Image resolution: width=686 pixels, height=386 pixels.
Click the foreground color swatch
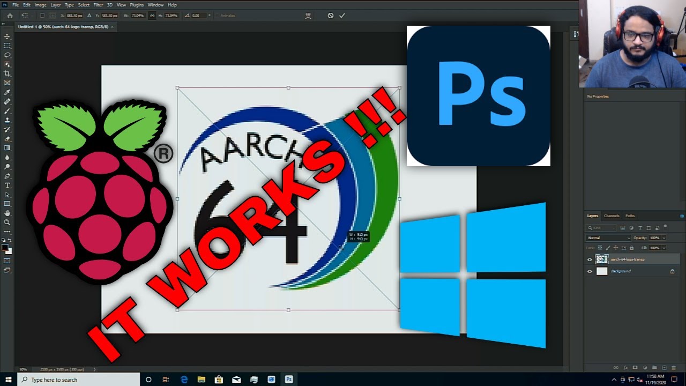(x=5, y=247)
